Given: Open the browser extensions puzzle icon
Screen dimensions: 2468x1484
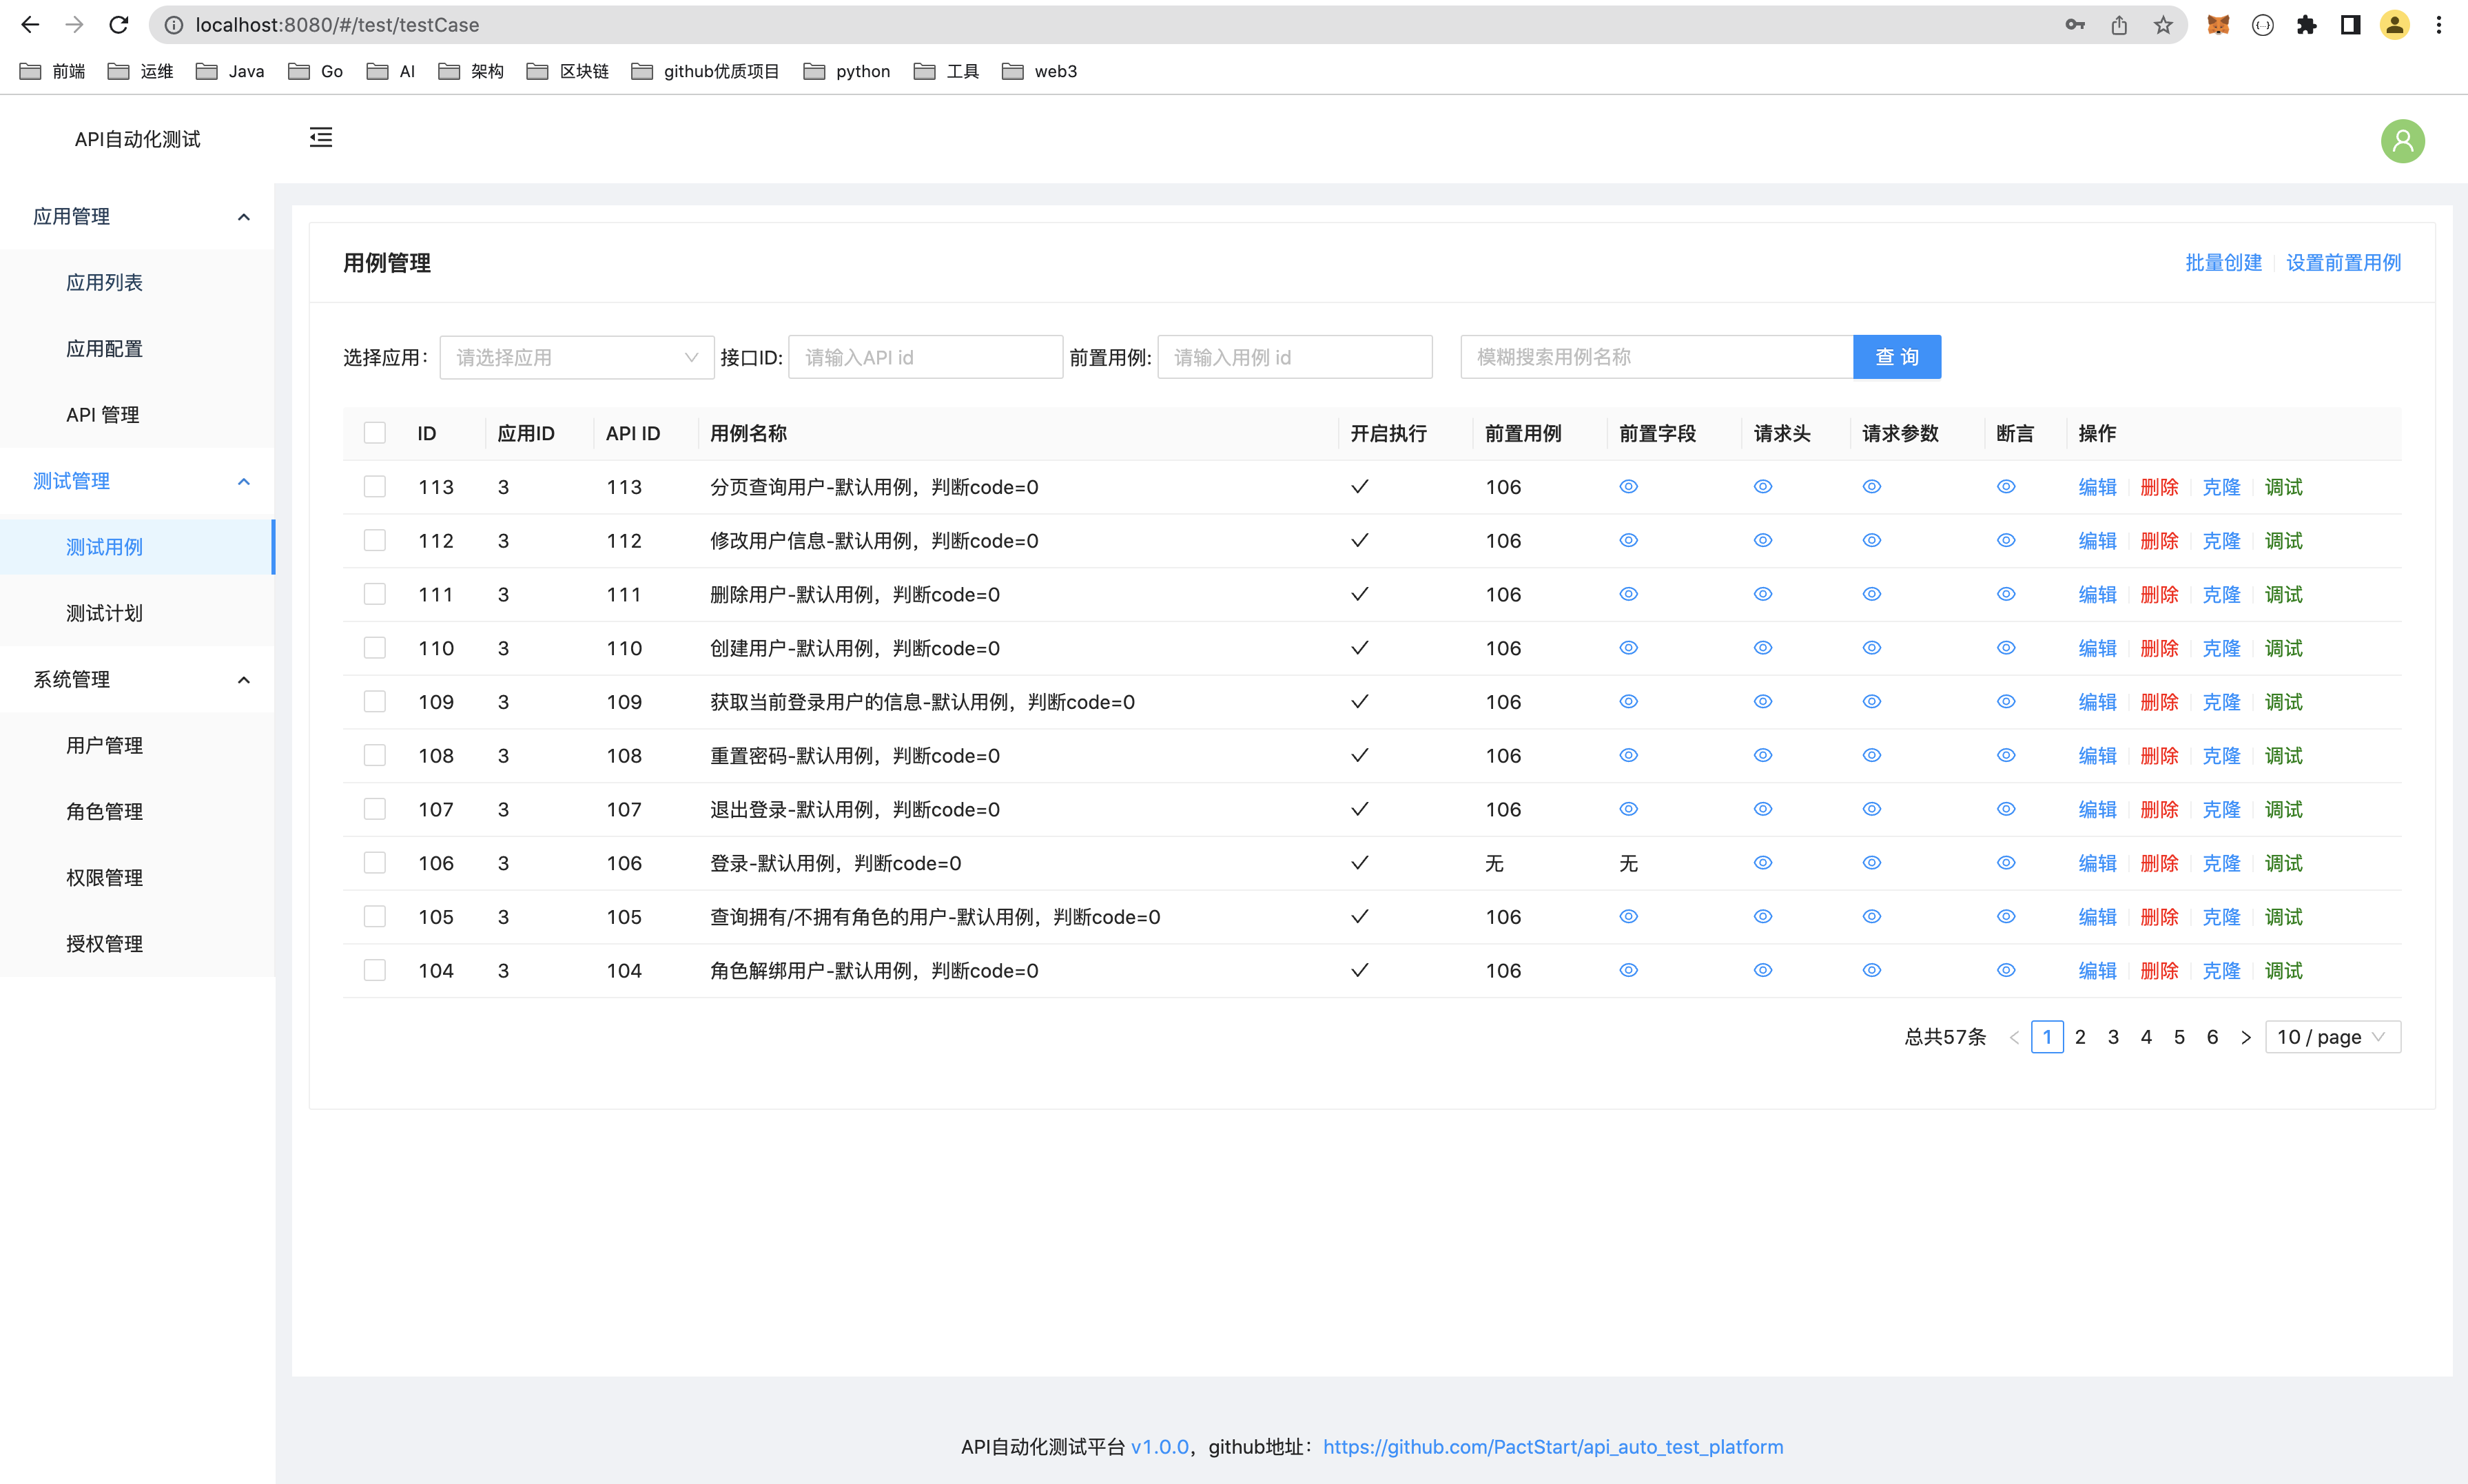Looking at the screenshot, I should (x=2306, y=25).
